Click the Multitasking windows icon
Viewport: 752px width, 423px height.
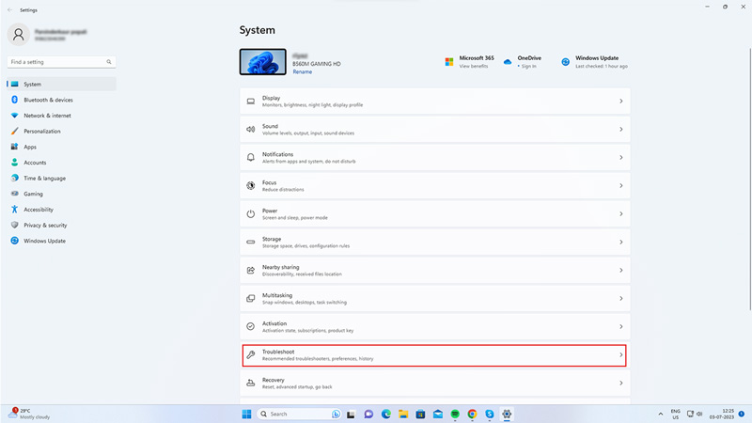click(x=251, y=298)
